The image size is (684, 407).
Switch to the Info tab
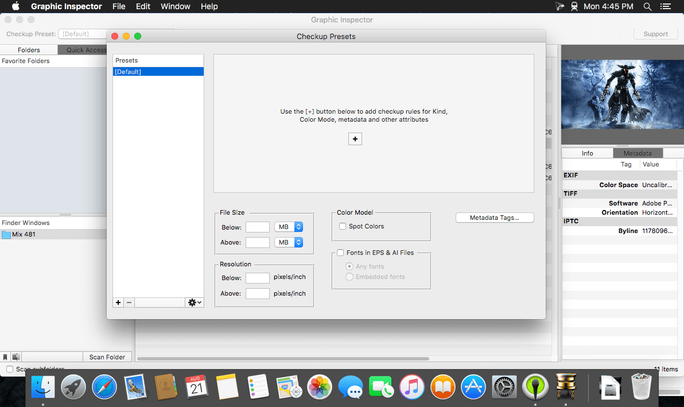[588, 153]
